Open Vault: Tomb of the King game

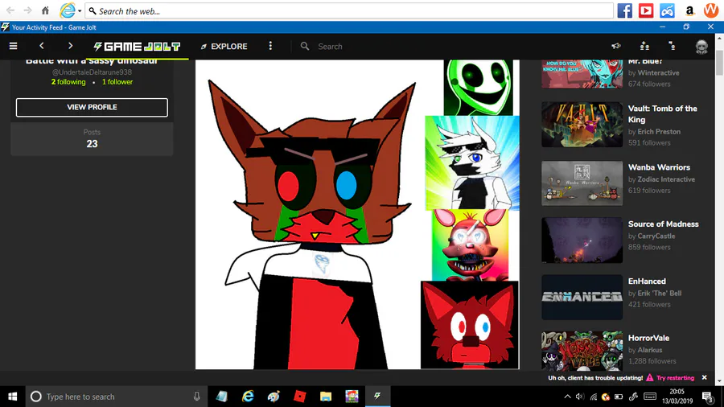663,114
